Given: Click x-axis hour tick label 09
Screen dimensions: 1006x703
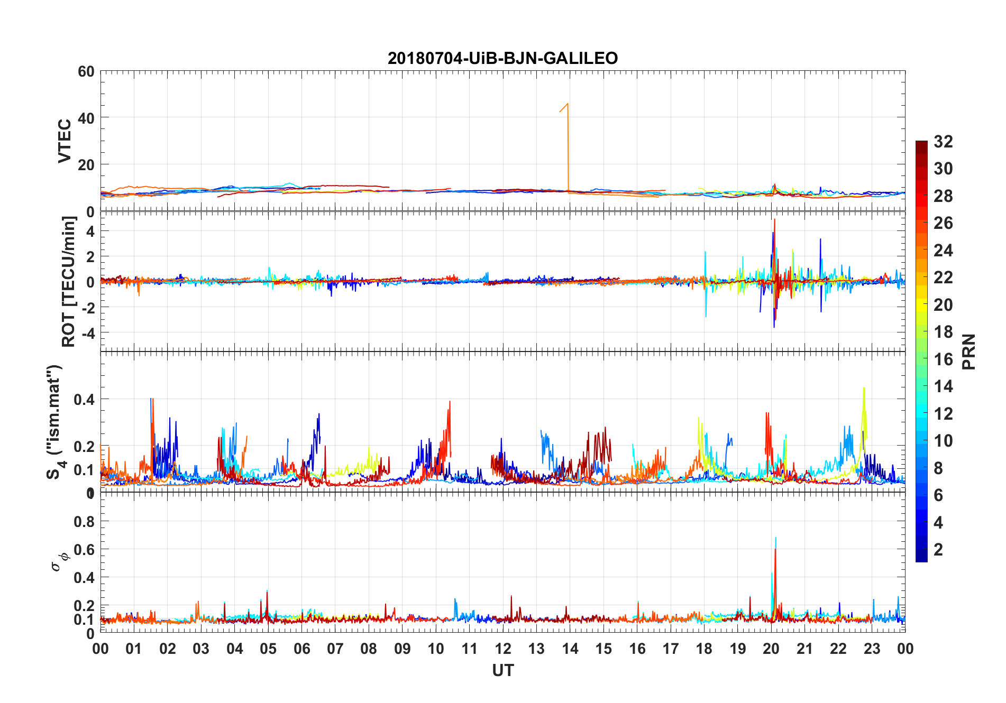Looking at the screenshot, I should [403, 649].
